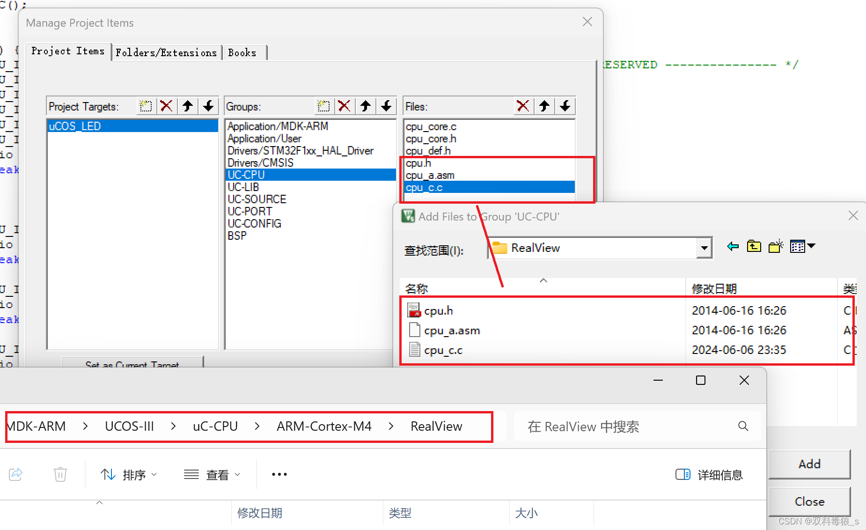This screenshot has width=866, height=530.
Task: Click the Add button
Action: click(809, 464)
